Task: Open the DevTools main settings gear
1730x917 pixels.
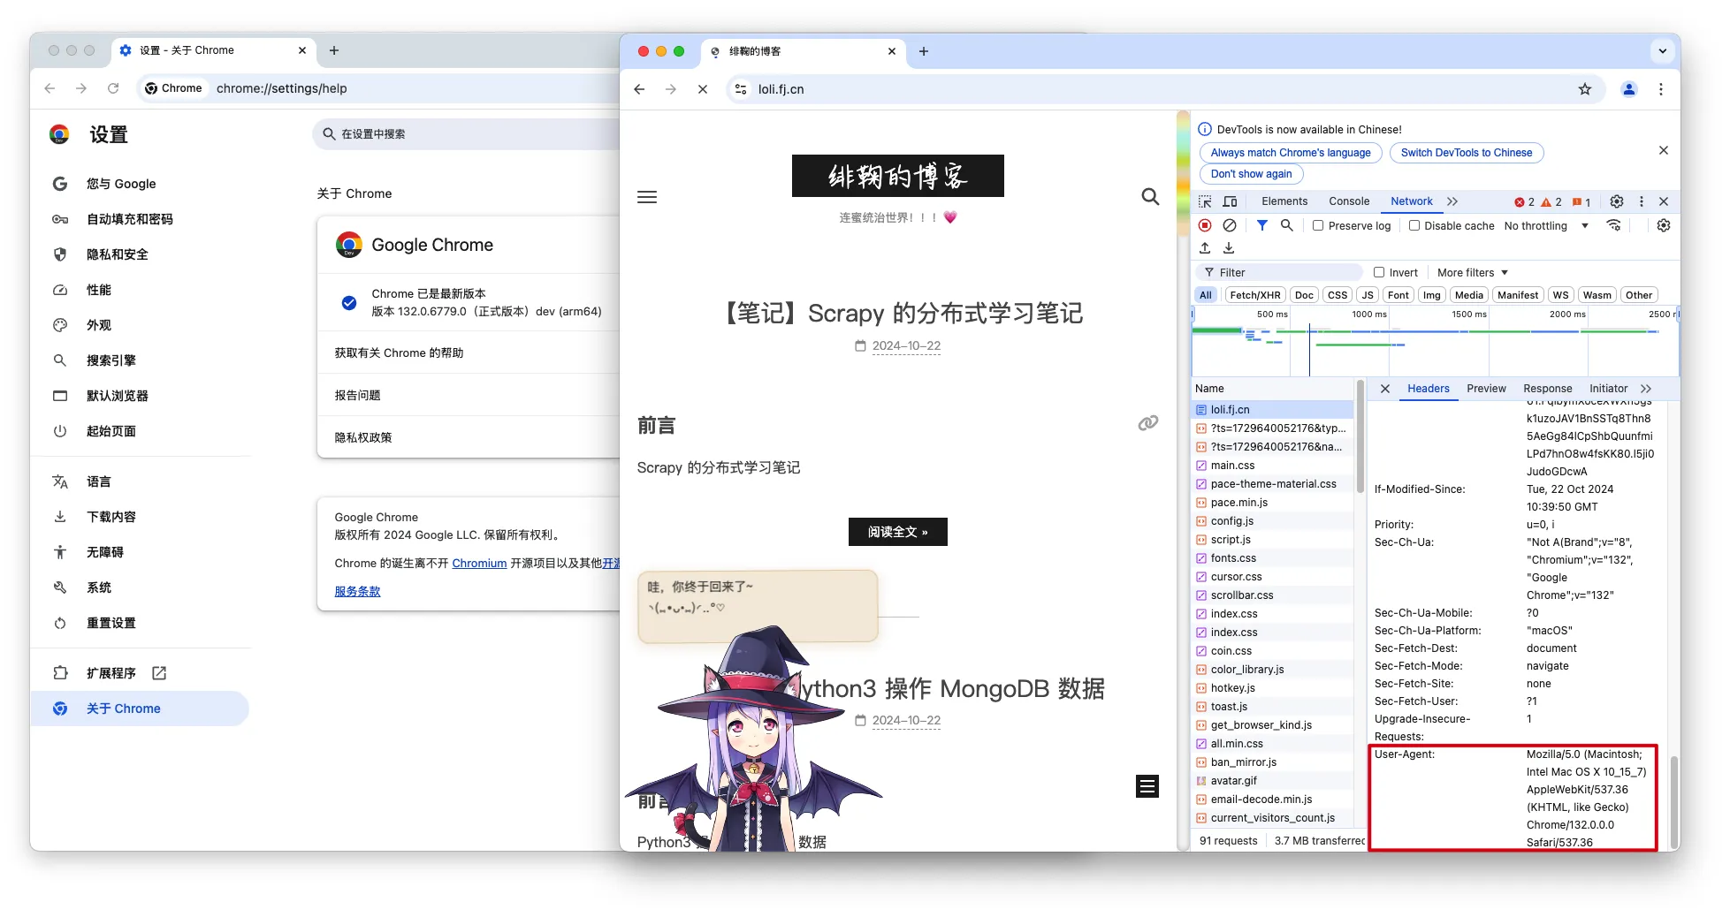Action: pyautogui.click(x=1617, y=201)
